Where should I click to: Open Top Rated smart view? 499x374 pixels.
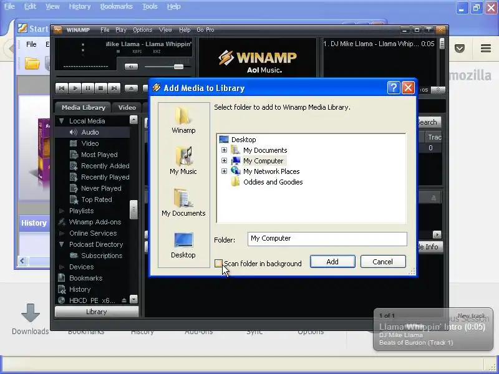point(97,199)
